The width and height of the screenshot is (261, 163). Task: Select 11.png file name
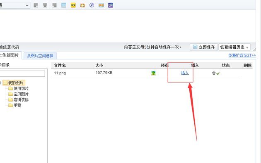(x=60, y=73)
